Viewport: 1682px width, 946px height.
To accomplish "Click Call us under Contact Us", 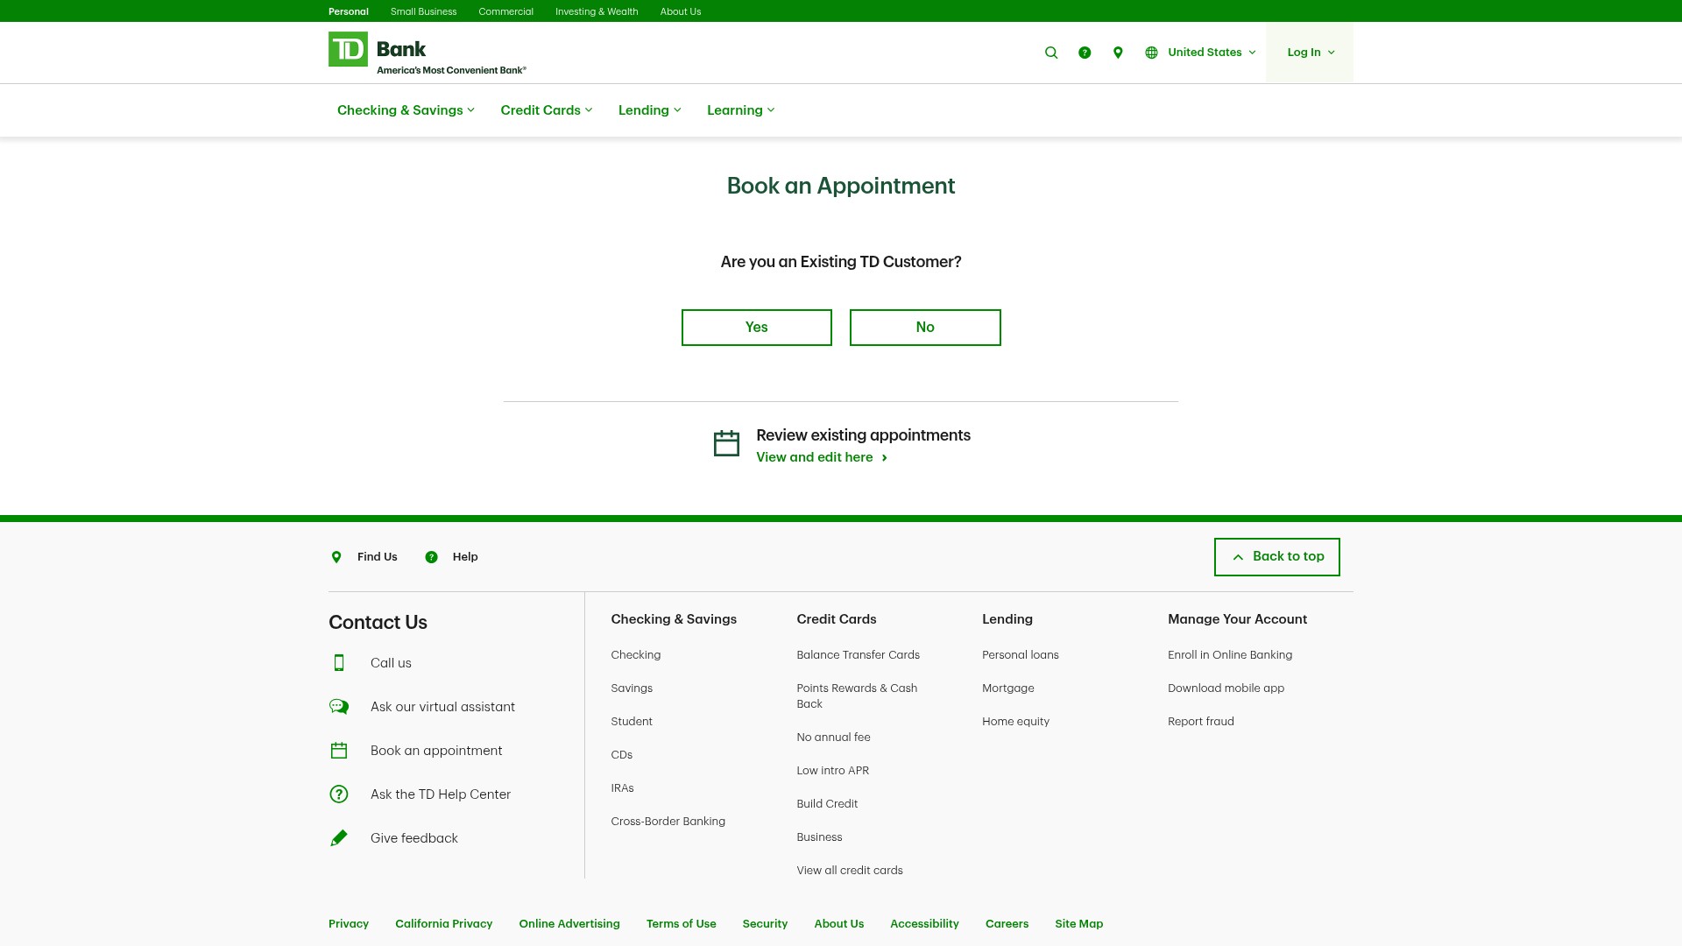I will pos(391,663).
